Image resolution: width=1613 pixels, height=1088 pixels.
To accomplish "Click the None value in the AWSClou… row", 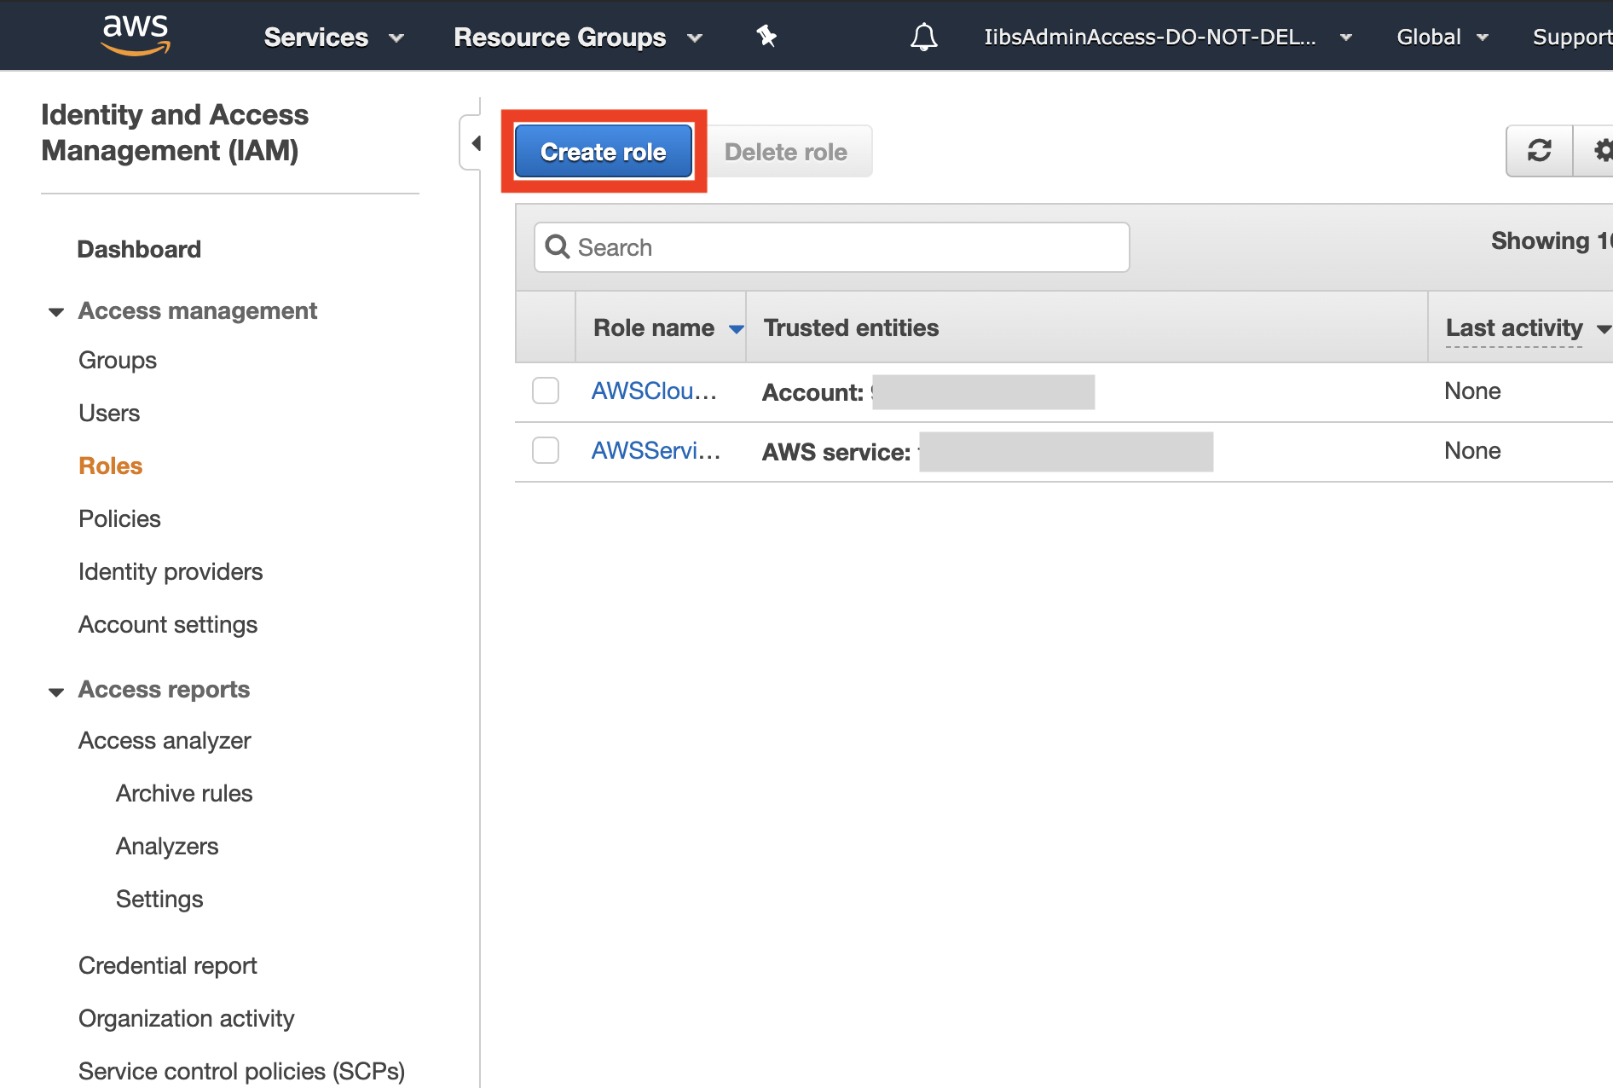I will (1472, 391).
